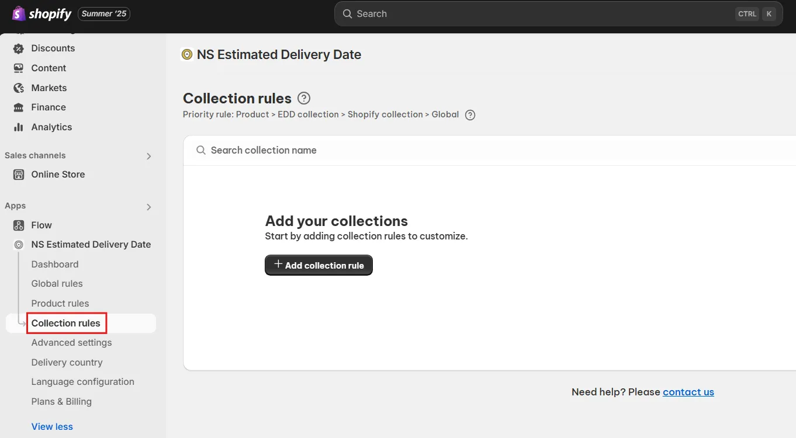
Task: Follow the contact us link
Action: (x=688, y=392)
